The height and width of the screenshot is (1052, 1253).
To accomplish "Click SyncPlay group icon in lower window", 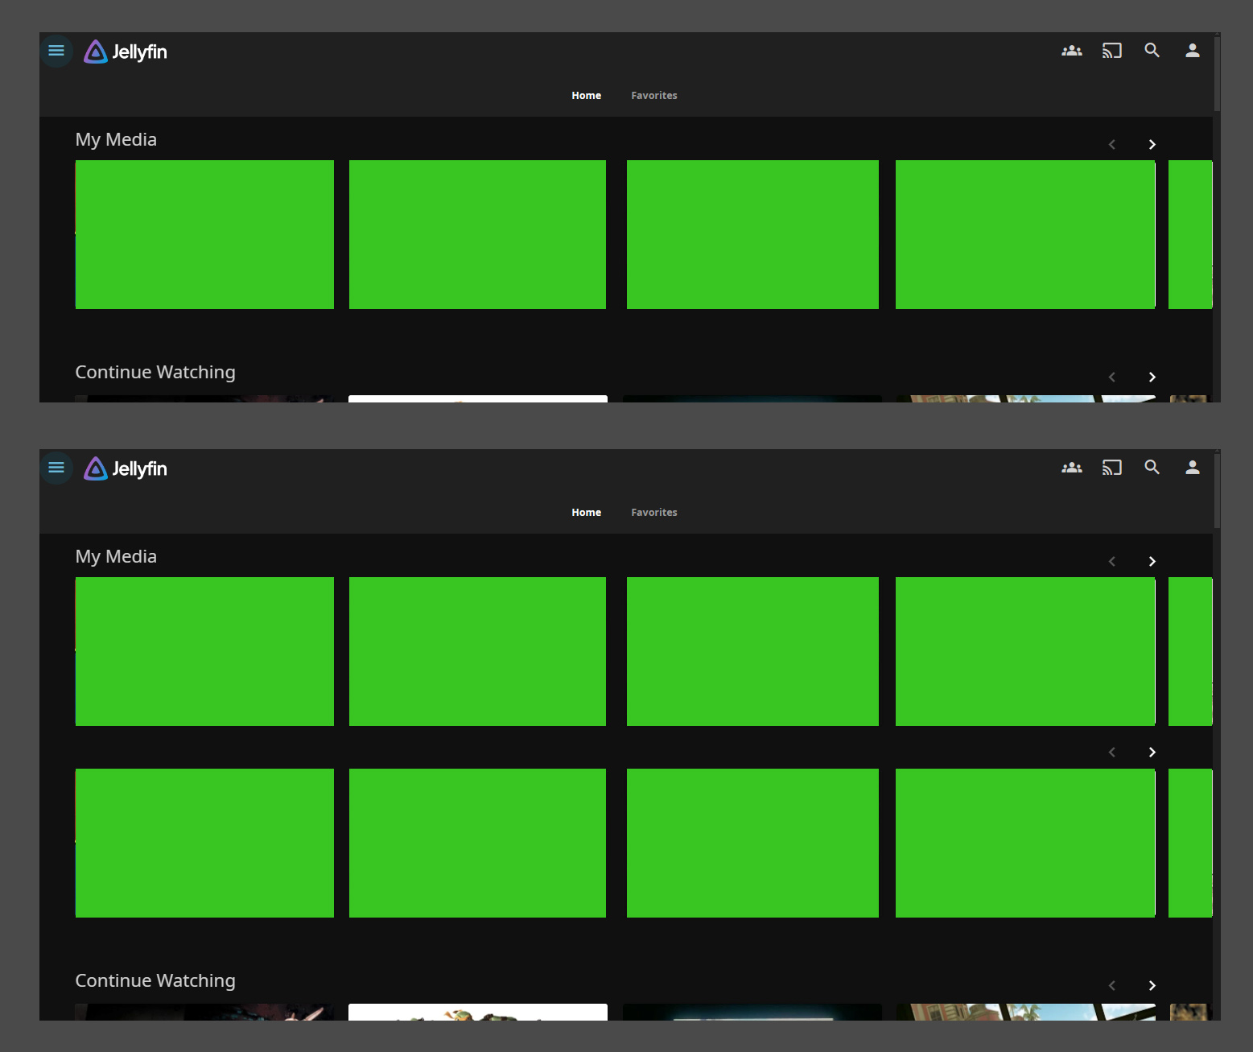I will click(1071, 468).
